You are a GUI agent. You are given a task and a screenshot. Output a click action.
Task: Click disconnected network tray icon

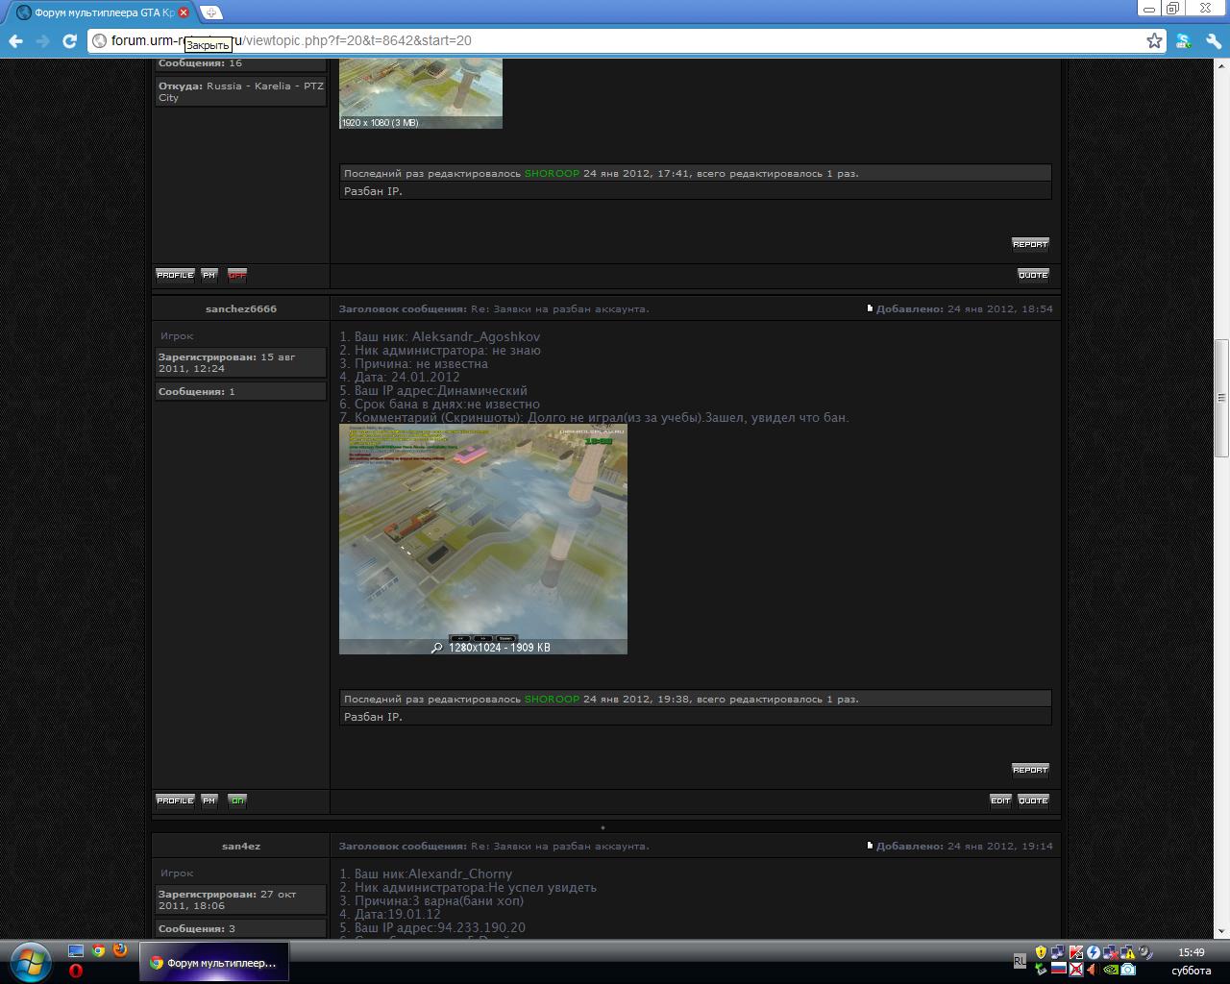click(1111, 952)
